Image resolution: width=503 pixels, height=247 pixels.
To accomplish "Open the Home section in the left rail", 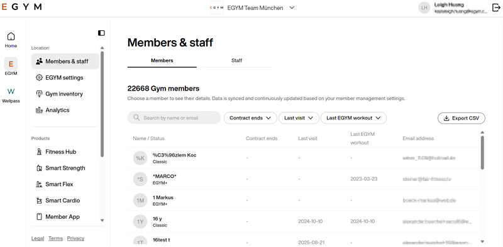I will 11,40.
